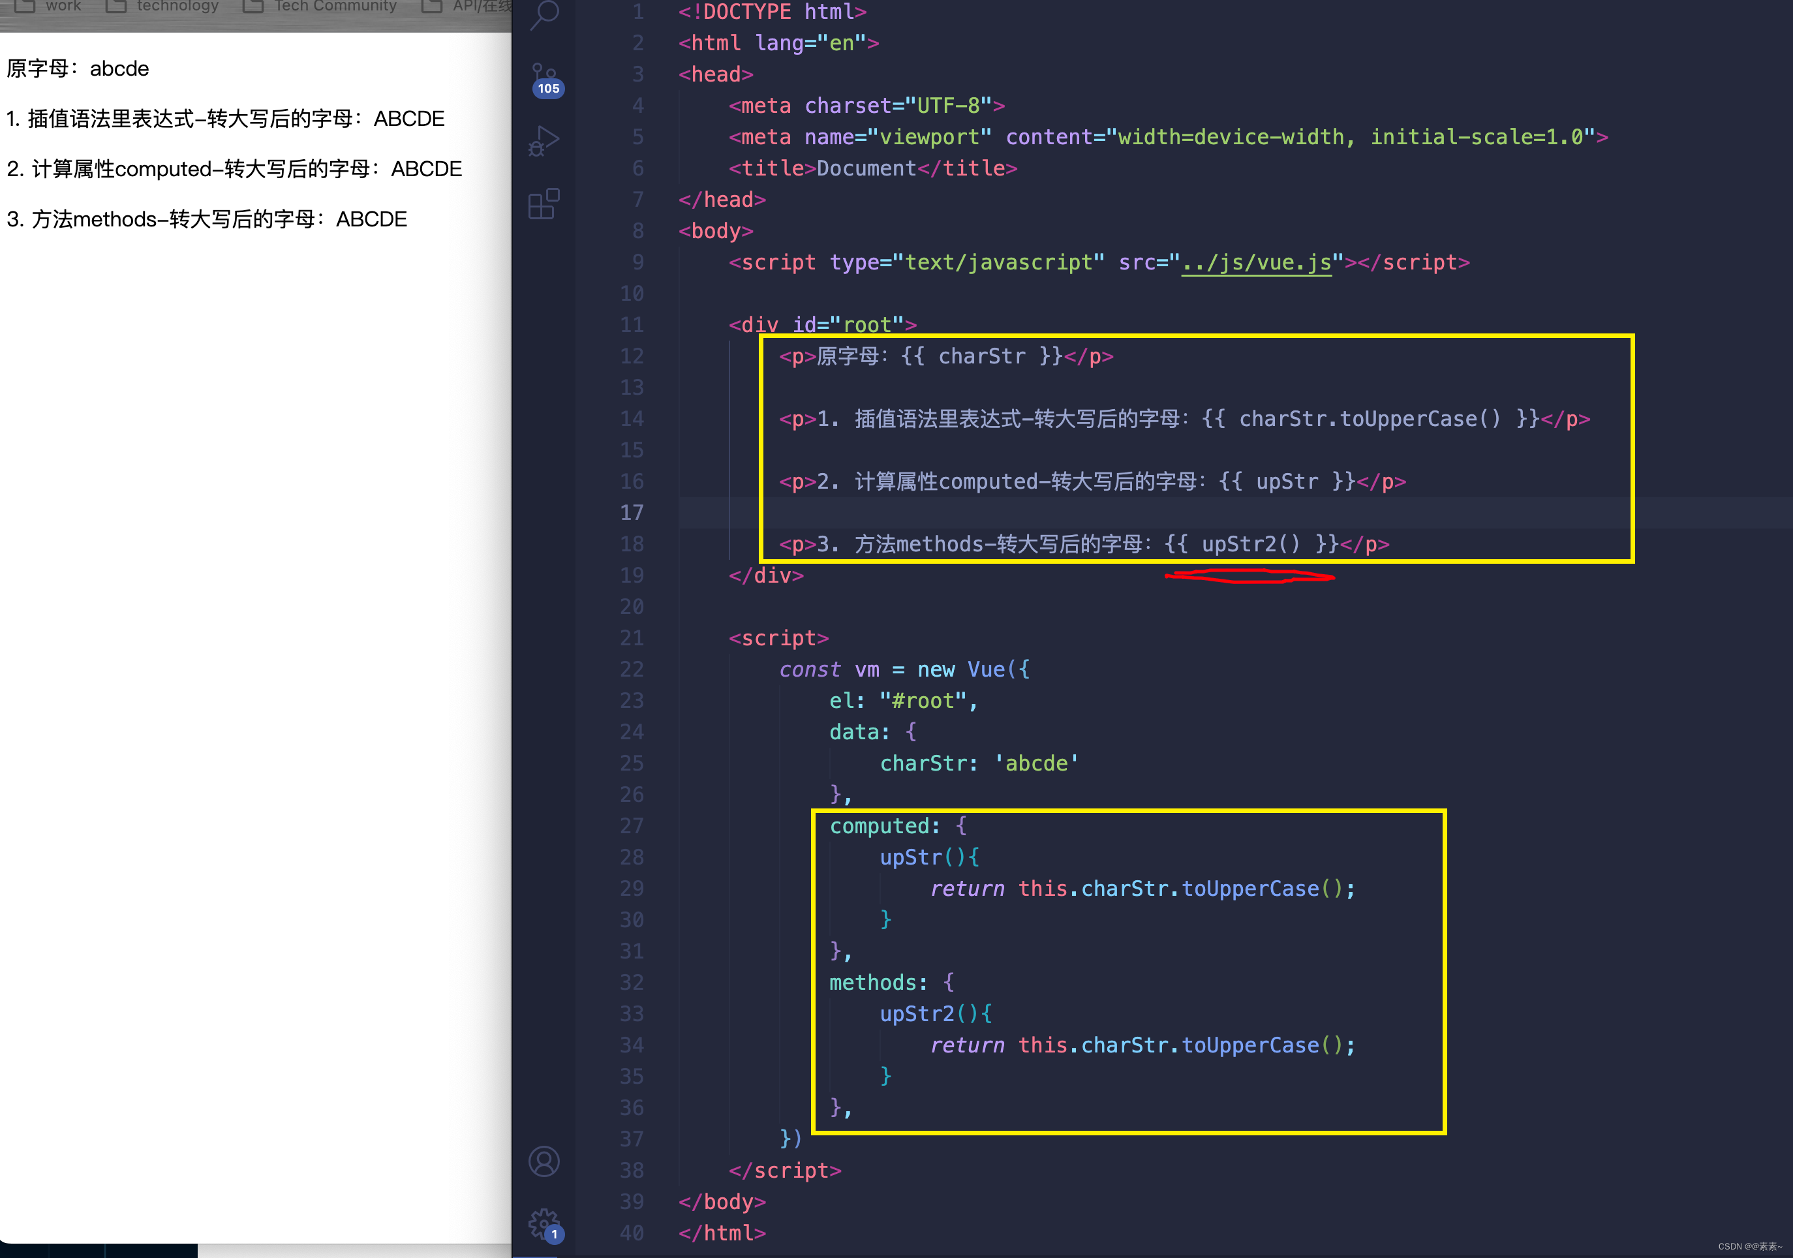Click return statement on line 29
1793x1258 pixels.
click(x=1142, y=889)
